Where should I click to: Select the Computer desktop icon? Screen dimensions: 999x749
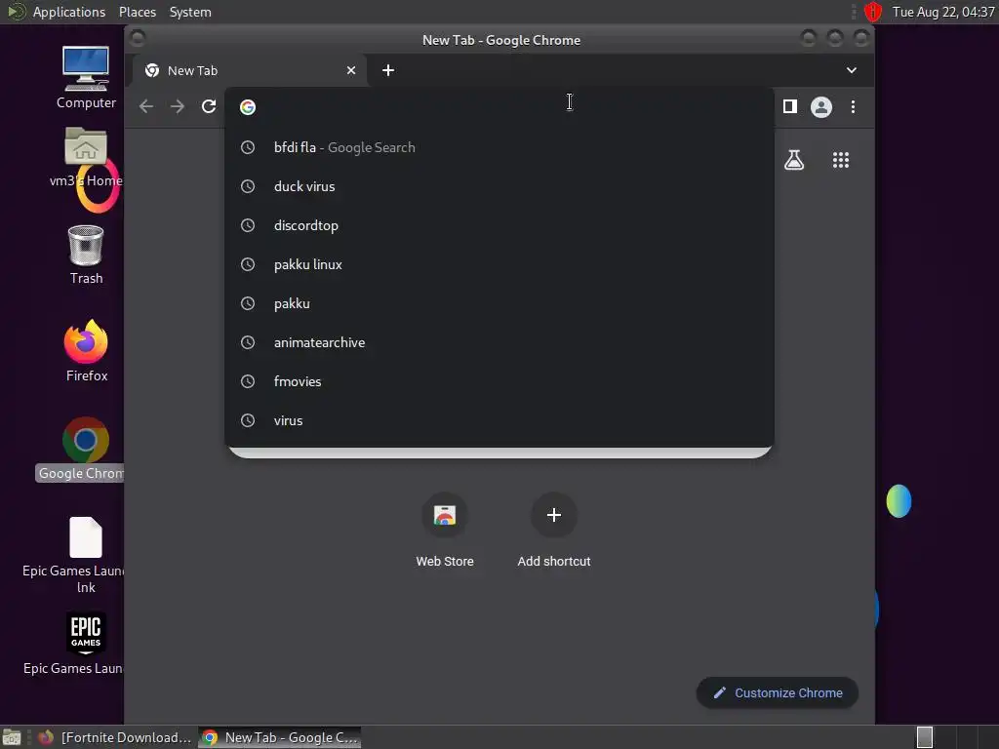coord(86,78)
